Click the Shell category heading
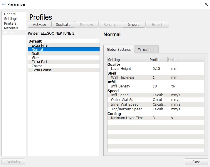 tap(112, 73)
